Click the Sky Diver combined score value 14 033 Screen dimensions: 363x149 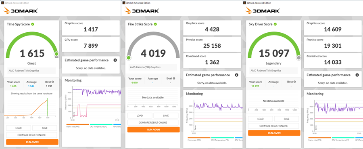[x=333, y=62]
